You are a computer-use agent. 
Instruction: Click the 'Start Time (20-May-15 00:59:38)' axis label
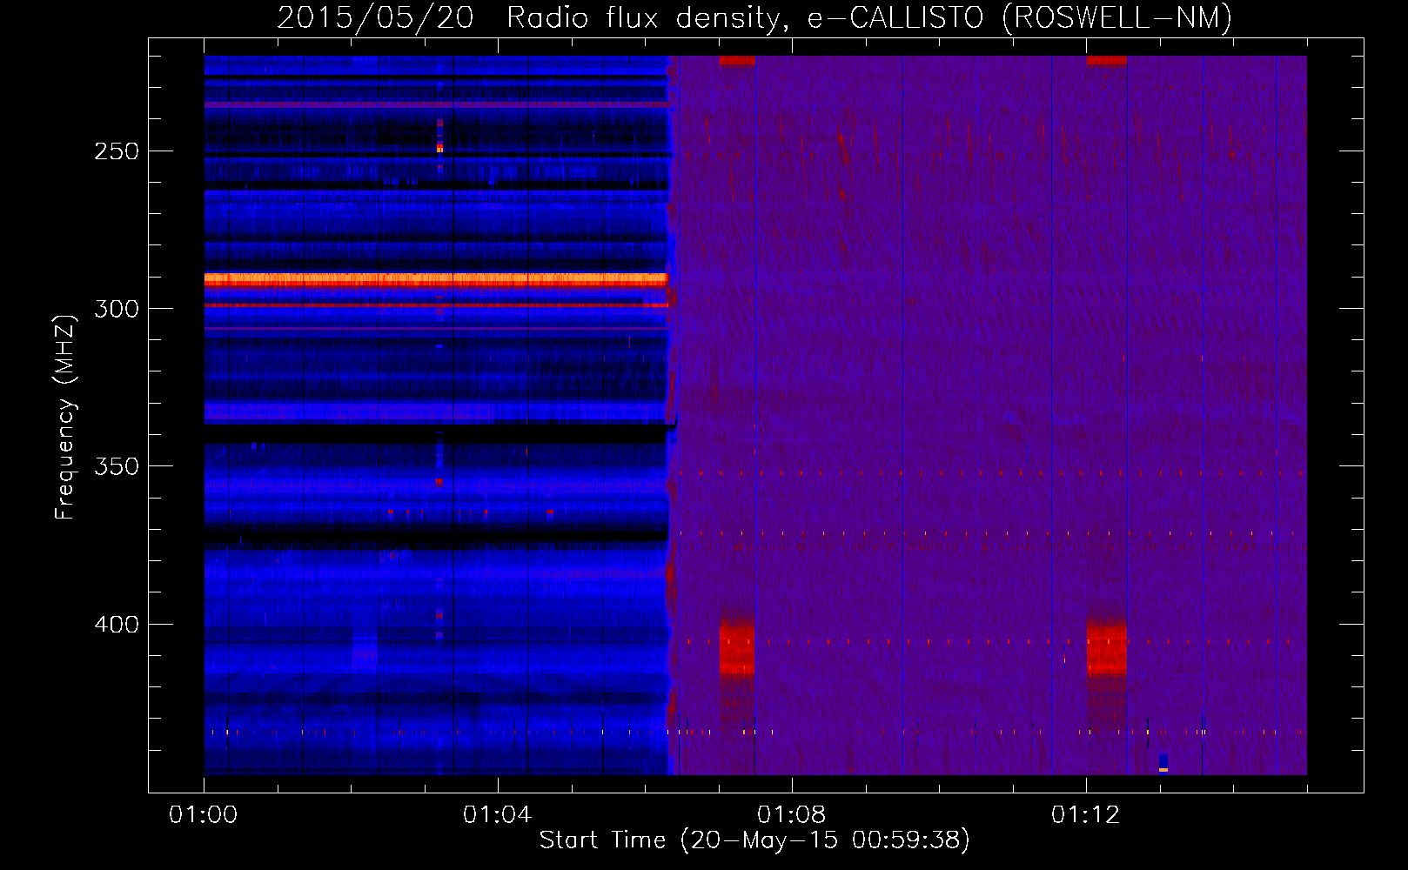coord(754,840)
